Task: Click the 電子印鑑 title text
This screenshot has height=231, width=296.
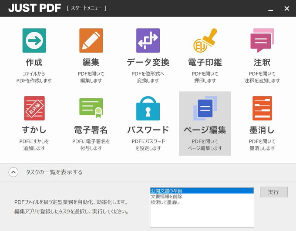Action: tap(205, 62)
